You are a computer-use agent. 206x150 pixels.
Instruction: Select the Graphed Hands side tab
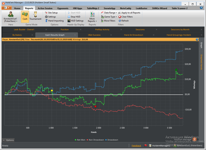[x=201, y=62]
